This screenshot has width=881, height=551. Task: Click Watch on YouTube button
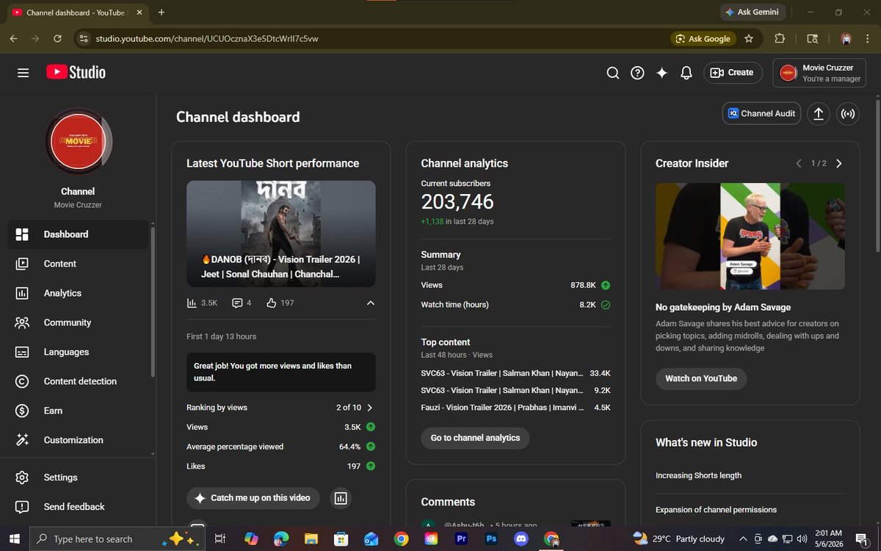click(701, 378)
